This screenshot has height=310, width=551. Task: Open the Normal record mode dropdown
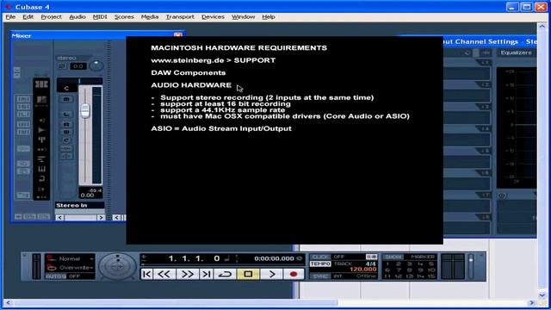click(x=71, y=258)
